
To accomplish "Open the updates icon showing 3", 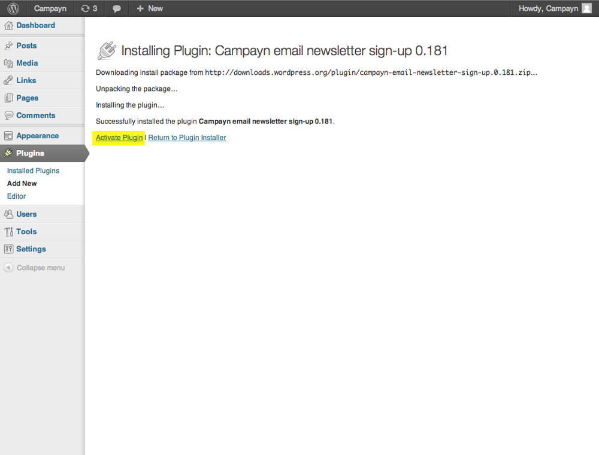I will pyautogui.click(x=89, y=8).
